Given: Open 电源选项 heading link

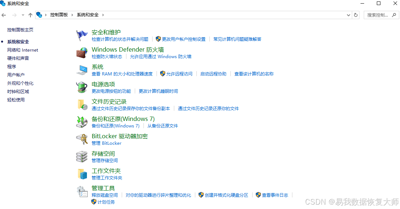Looking at the screenshot, I should point(103,84).
